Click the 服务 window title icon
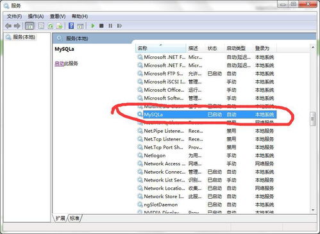320x234 pixels. click(6, 6)
